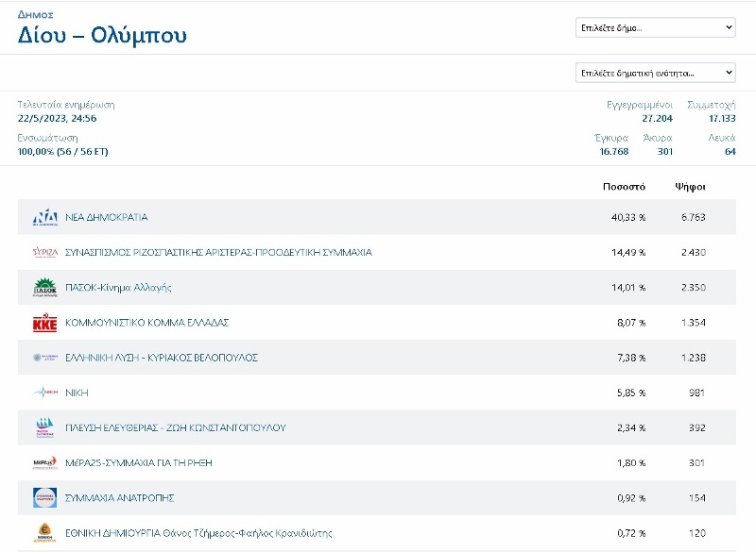Image resolution: width=756 pixels, height=552 pixels.
Task: Select the ΝΕΑ ΔΗΜΟΚΡΑΤΙΑ party name
Action: (107, 218)
